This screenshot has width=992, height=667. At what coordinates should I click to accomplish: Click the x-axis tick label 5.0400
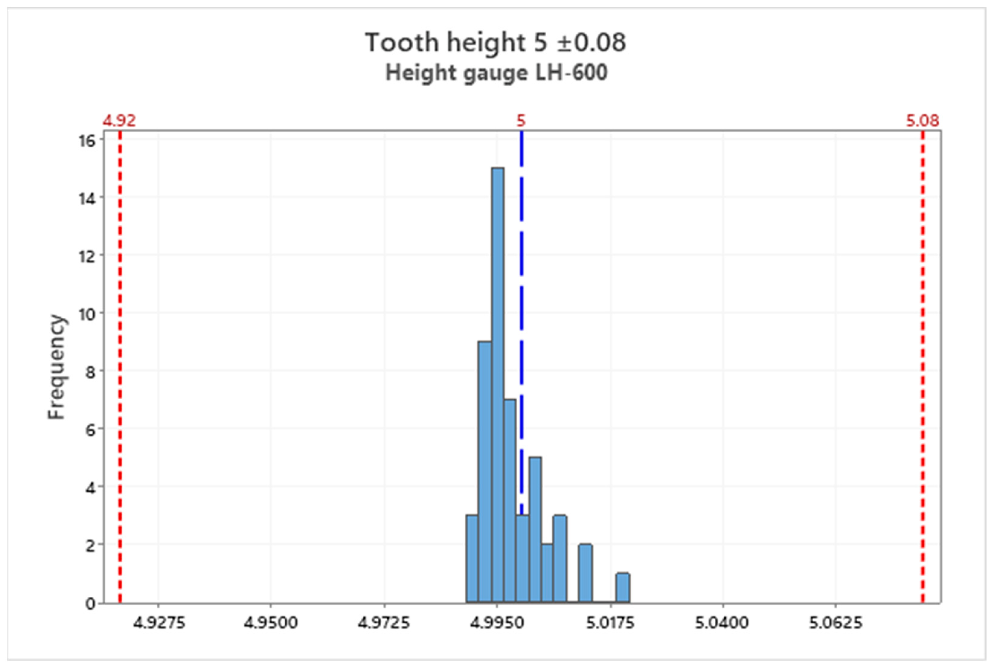point(722,623)
